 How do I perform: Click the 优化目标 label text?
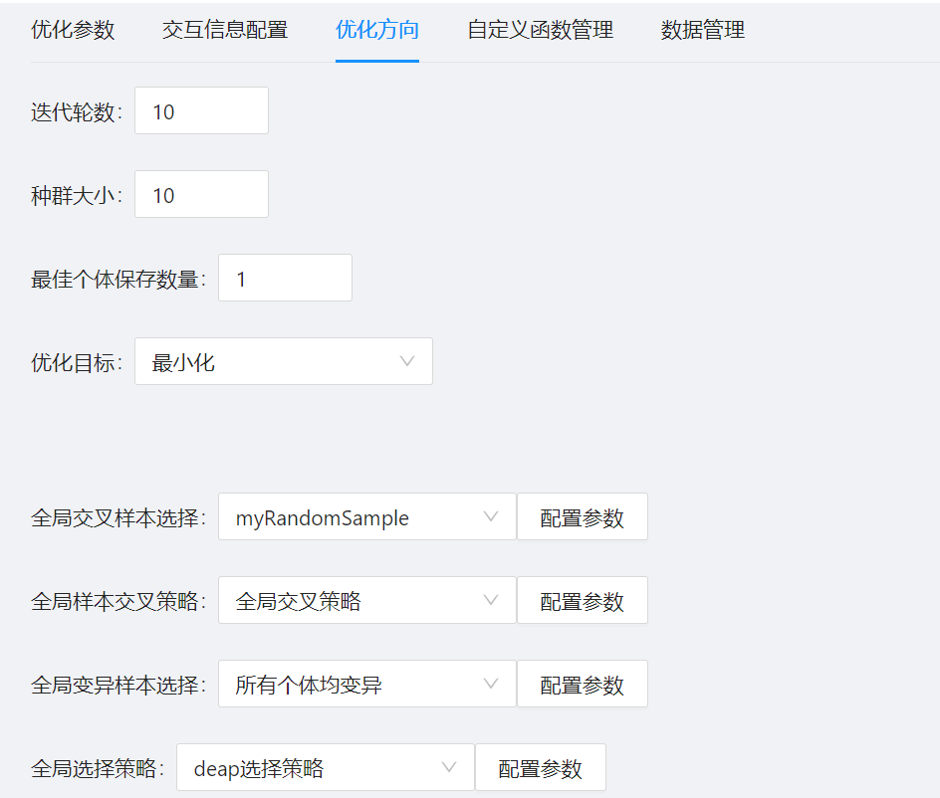[x=76, y=362]
